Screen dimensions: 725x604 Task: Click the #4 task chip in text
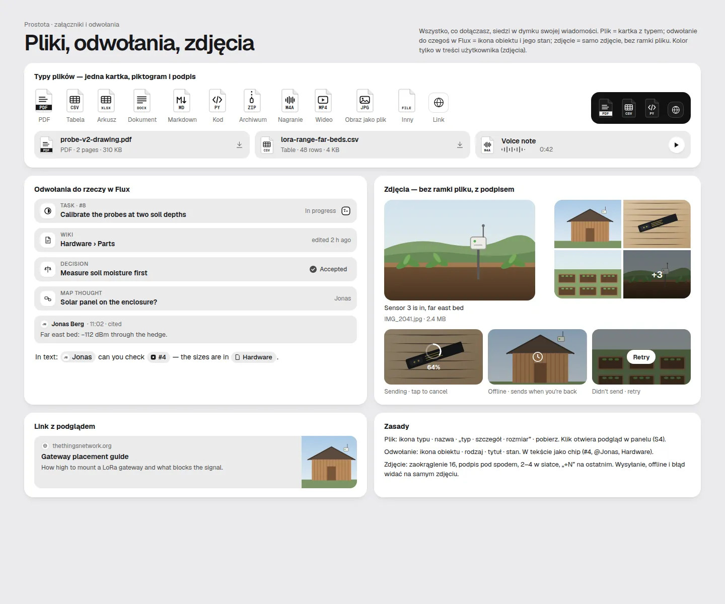(x=159, y=357)
